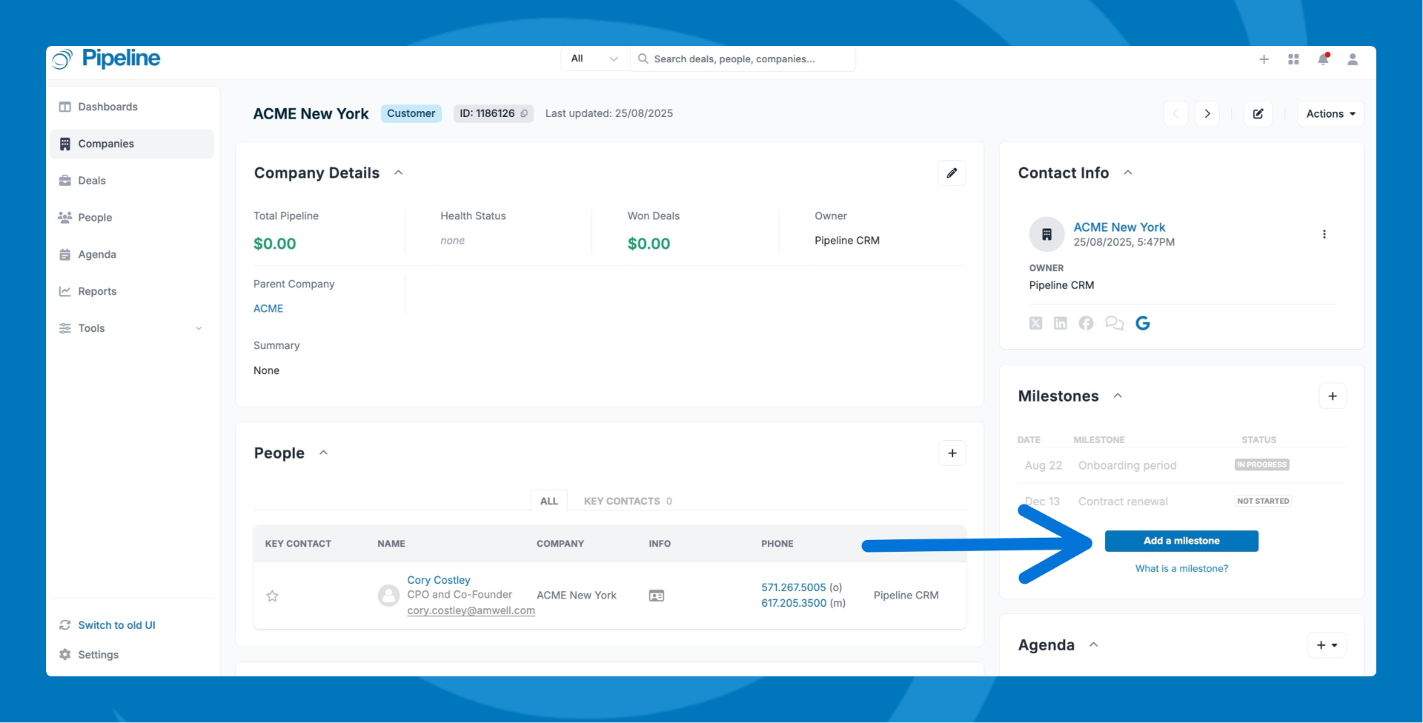The width and height of the screenshot is (1423, 723).
Task: Click the Onboarding period milestone row
Action: [1181, 465]
